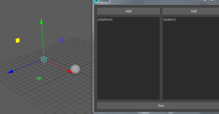Select pSphere1 in the left list
219x114 pixels.
click(105, 20)
